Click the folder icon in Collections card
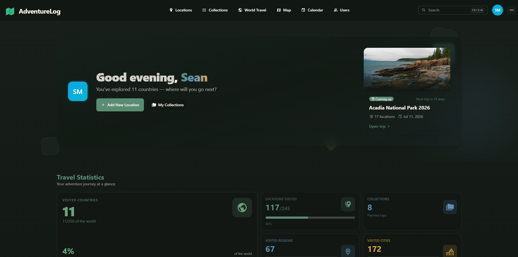The image size is (518, 257). [450, 207]
